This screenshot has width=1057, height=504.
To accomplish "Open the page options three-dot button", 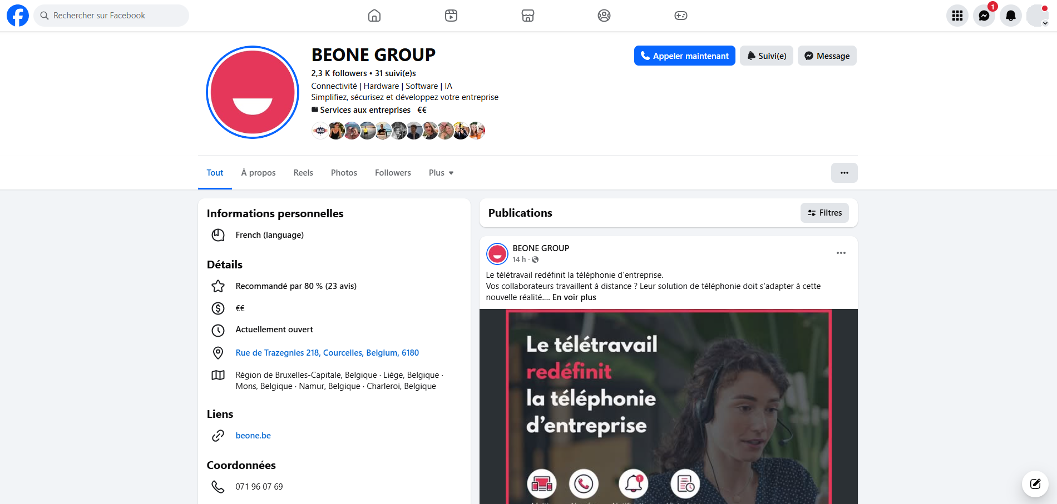I will click(844, 173).
